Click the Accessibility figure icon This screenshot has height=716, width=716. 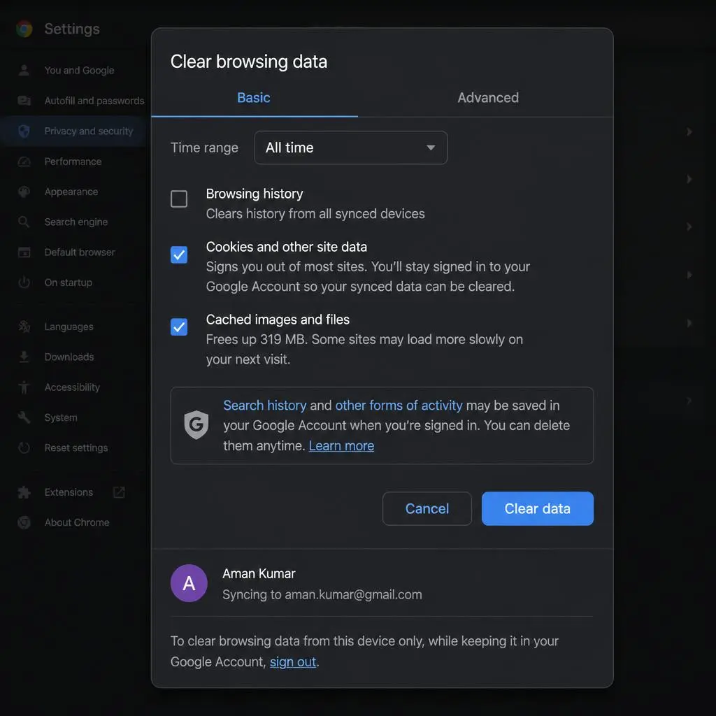click(24, 387)
